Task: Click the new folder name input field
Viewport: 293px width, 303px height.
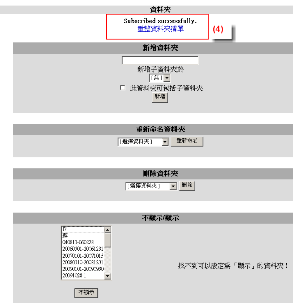Action: tap(160, 60)
